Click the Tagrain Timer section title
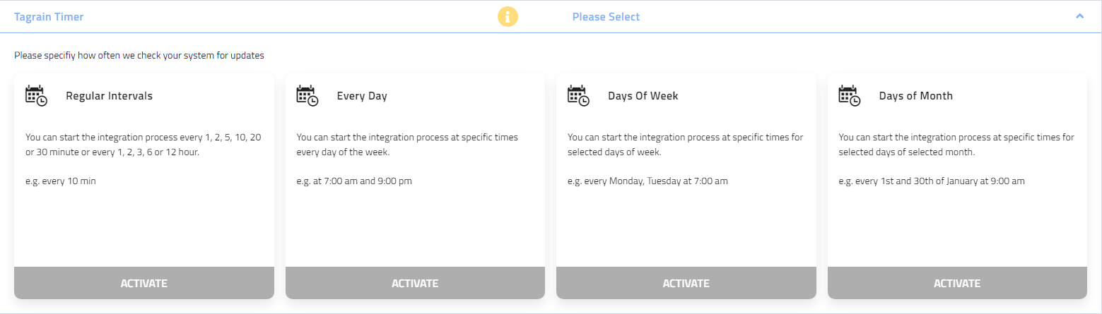Image resolution: width=1102 pixels, height=314 pixels. point(49,17)
